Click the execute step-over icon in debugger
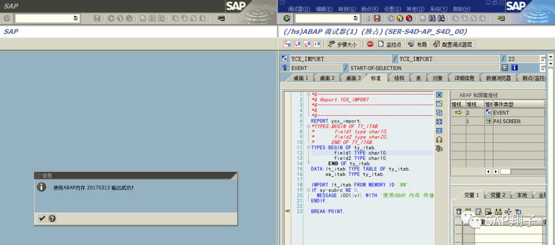Image resolution: width=555 pixels, height=245 pixels. [297, 44]
